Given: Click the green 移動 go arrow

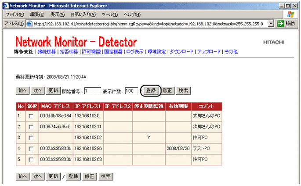Looking at the screenshot, I should pos(280,24).
